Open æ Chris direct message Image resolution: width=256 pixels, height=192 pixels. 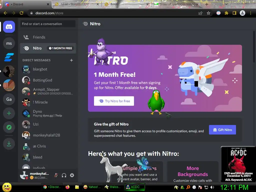click(x=48, y=146)
